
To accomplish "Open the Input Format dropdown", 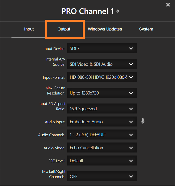I will [102, 77].
